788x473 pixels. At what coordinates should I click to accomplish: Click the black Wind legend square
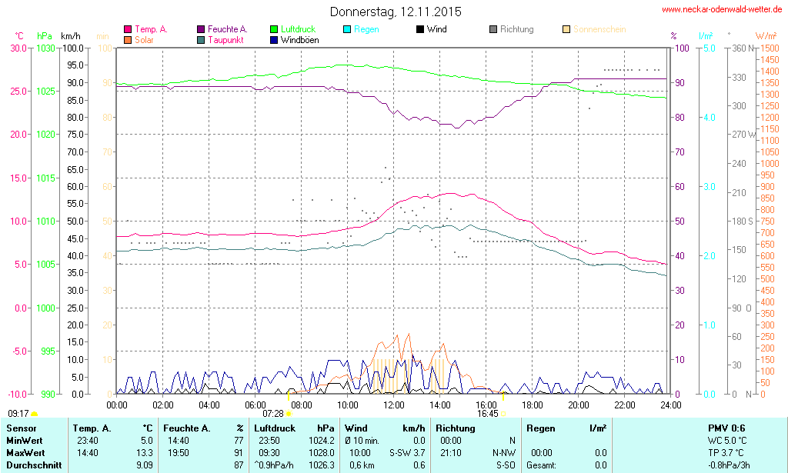click(x=420, y=30)
